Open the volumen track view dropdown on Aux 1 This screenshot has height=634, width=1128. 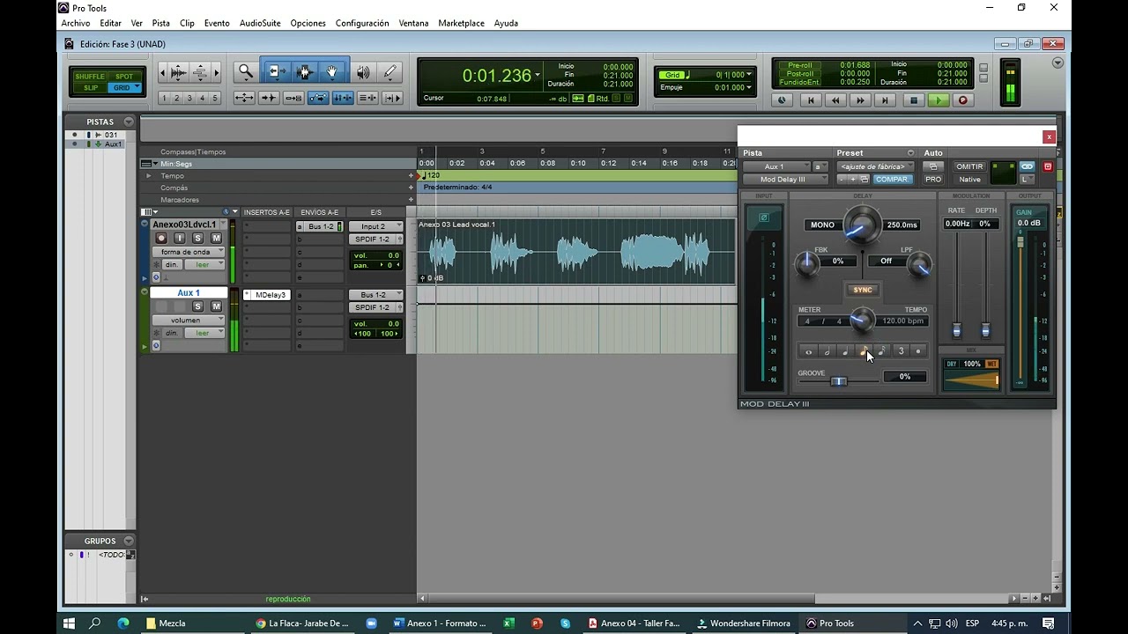click(x=189, y=321)
